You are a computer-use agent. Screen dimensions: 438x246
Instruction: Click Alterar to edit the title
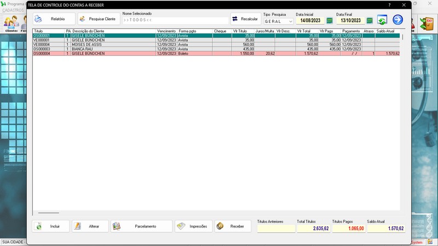point(90,226)
